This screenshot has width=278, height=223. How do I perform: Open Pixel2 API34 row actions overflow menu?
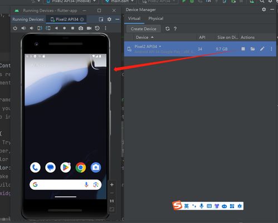point(271,49)
